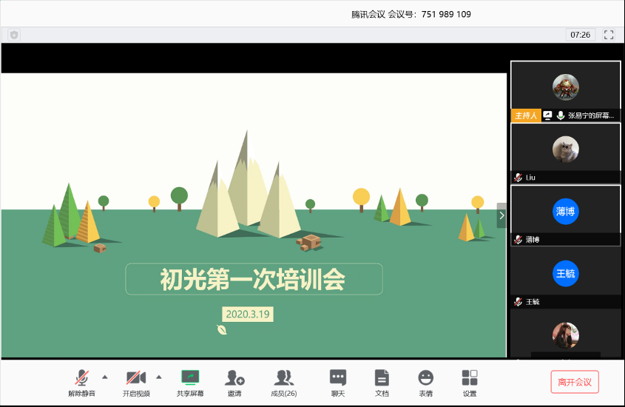
Task: Open the invite (邀请) dialog
Action: click(234, 383)
